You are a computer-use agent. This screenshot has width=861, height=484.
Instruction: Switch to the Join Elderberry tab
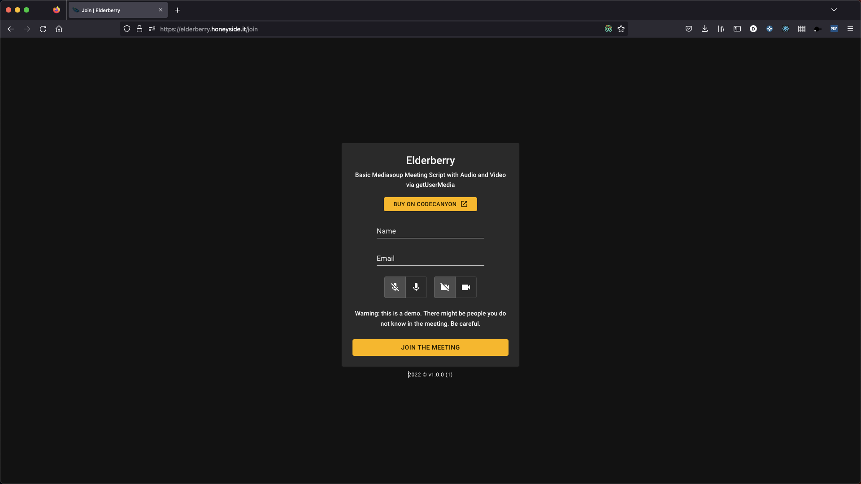[114, 10]
